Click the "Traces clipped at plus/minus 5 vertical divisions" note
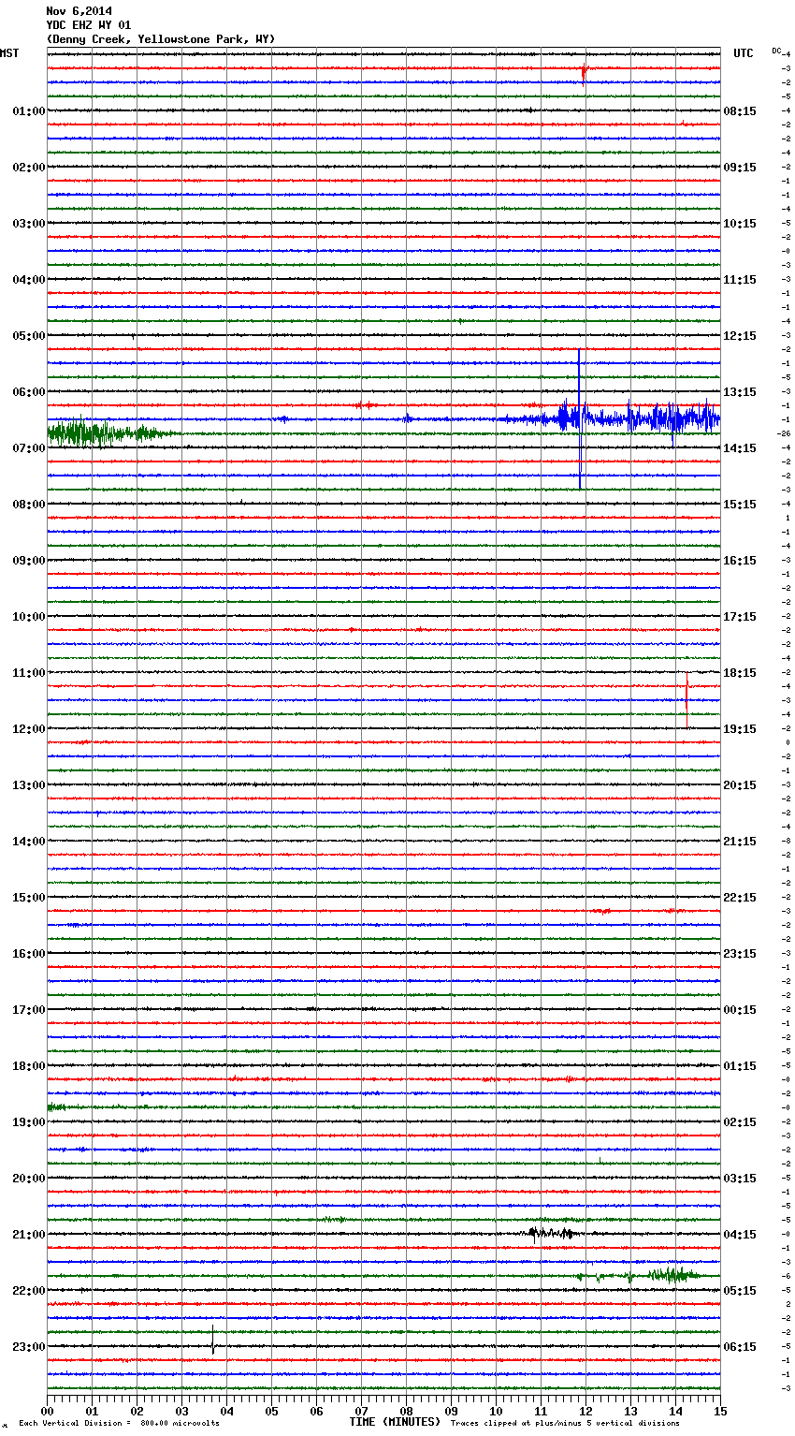Image resolution: width=795 pixels, height=1436 pixels. [x=565, y=1424]
